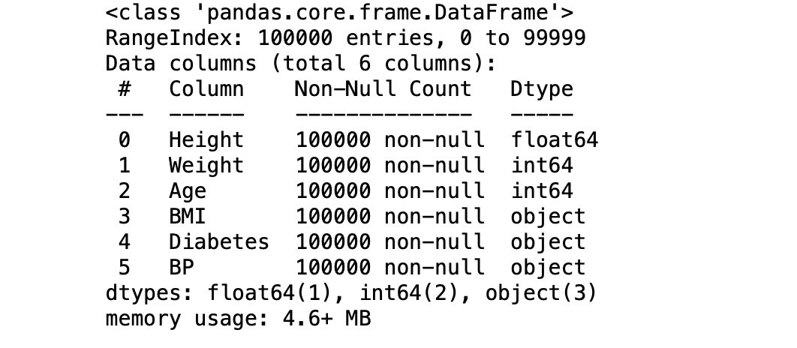
Task: Click the 'Age' column name
Action: 188,191
